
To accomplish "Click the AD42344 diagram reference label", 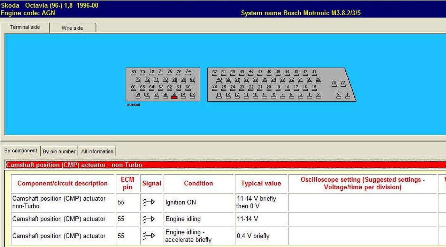I will pyautogui.click(x=133, y=104).
